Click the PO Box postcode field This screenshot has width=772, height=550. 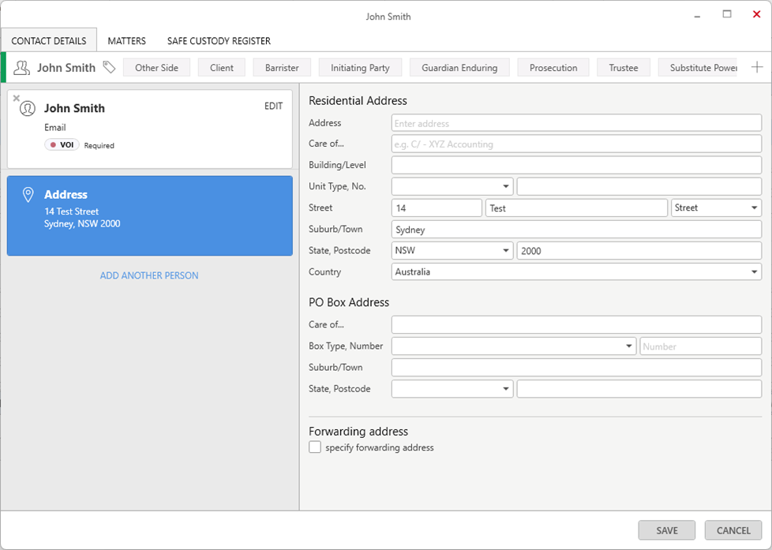[639, 389]
